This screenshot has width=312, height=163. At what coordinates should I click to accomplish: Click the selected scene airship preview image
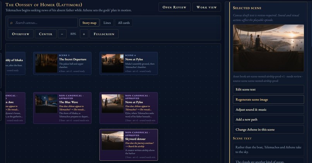(268, 48)
